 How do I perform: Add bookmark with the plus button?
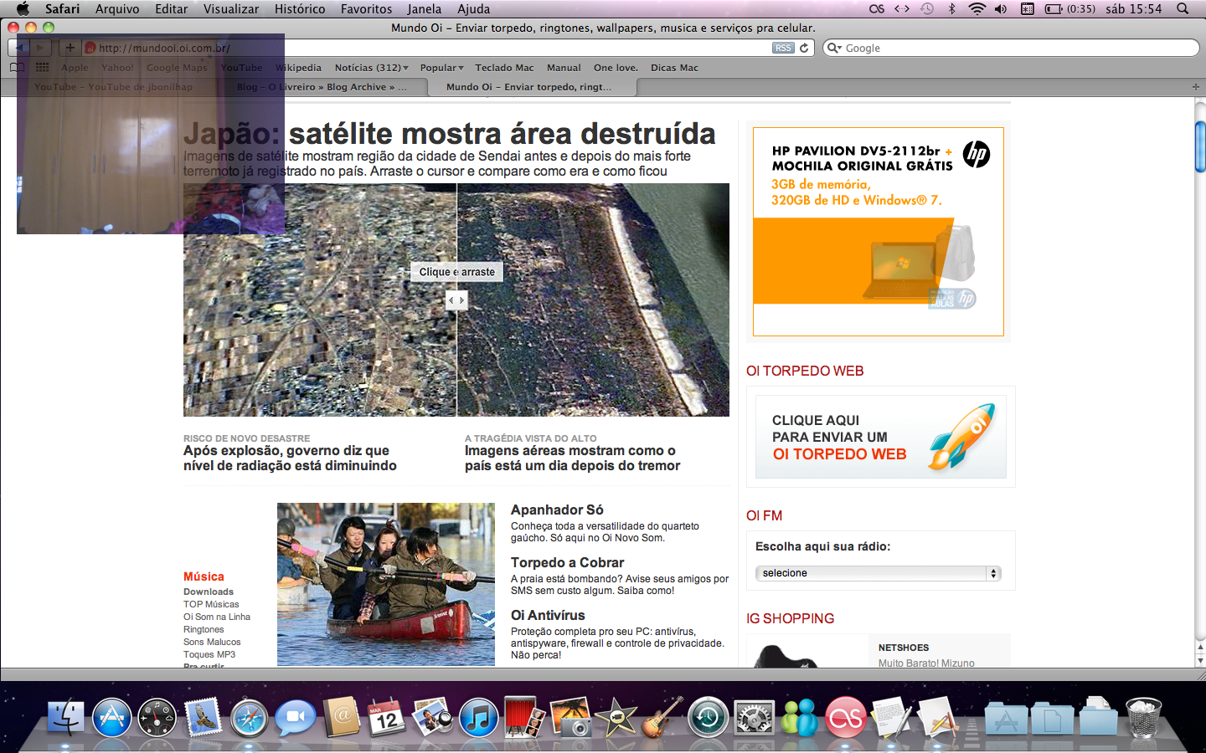(x=70, y=48)
